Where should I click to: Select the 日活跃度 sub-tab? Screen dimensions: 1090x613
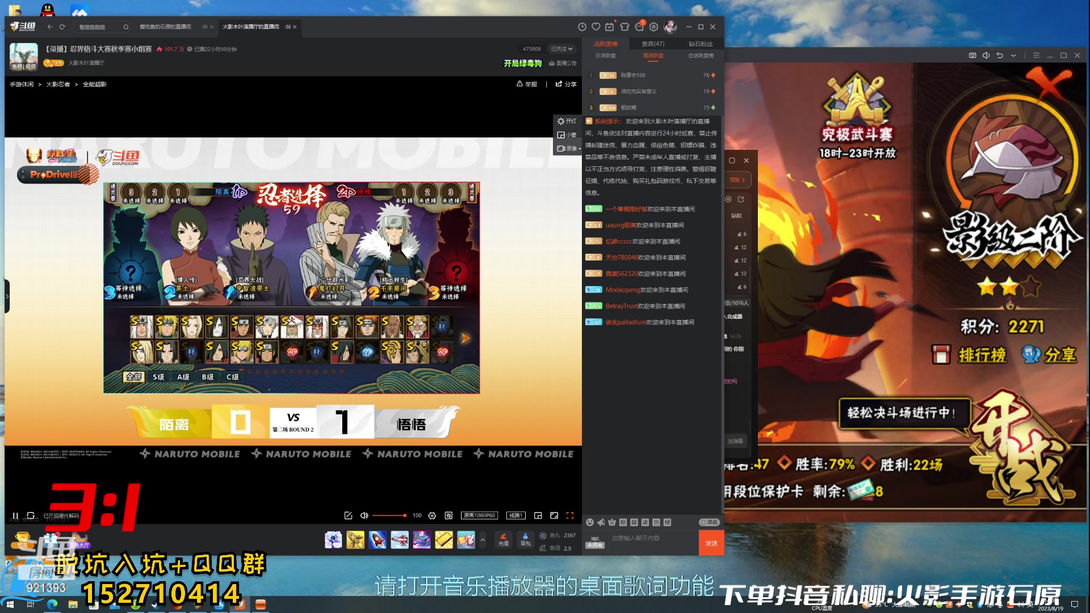click(605, 56)
